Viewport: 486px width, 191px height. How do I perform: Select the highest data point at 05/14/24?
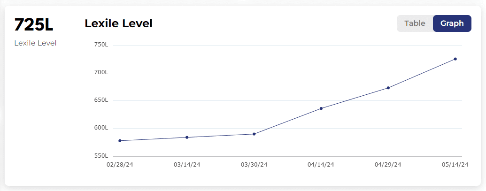(x=455, y=59)
